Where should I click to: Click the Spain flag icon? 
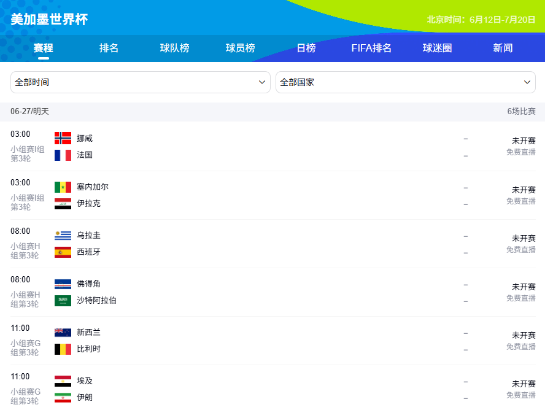[x=63, y=252]
